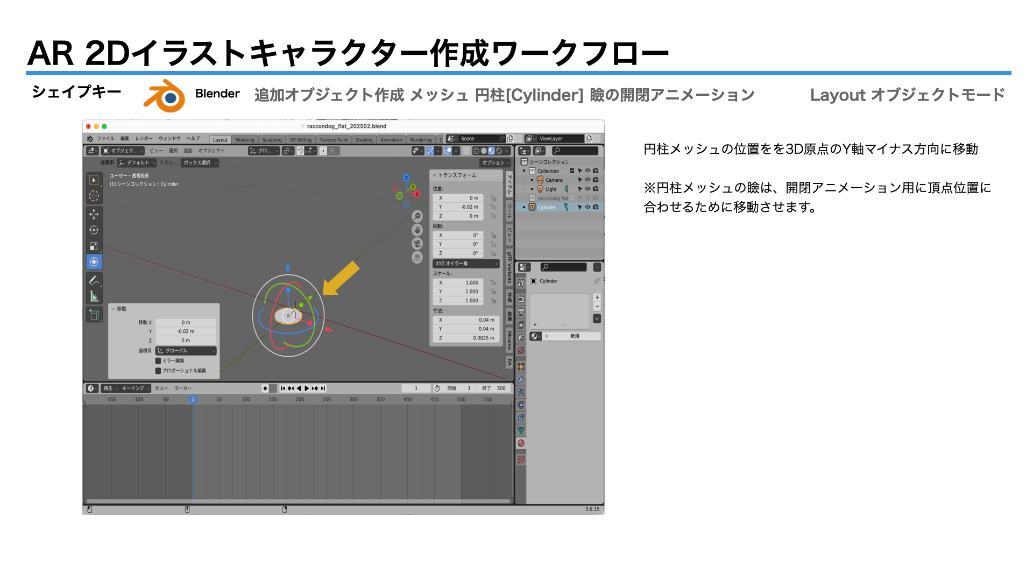Select the 3D Cursor tool
Image resolution: width=1033 pixels, height=581 pixels.
tap(94, 196)
